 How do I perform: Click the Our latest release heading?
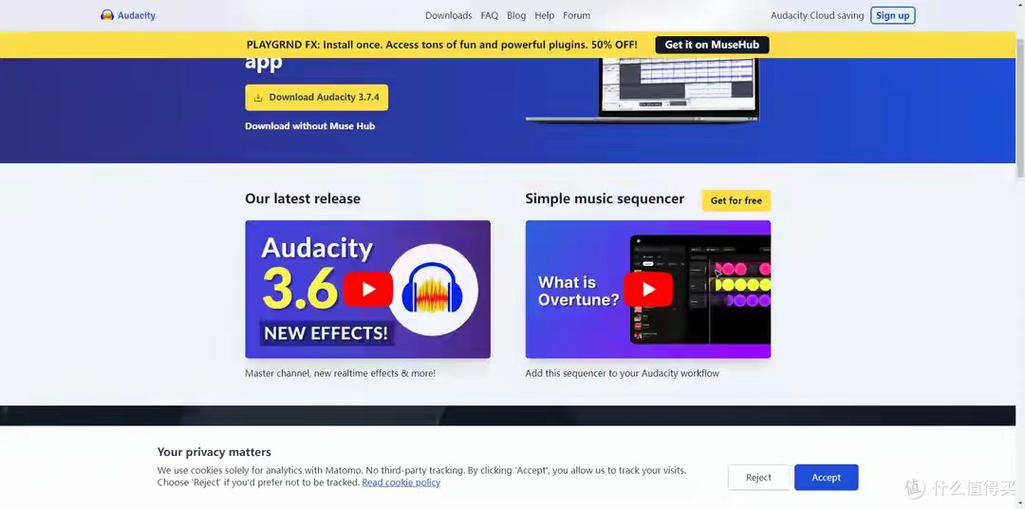[x=303, y=198]
